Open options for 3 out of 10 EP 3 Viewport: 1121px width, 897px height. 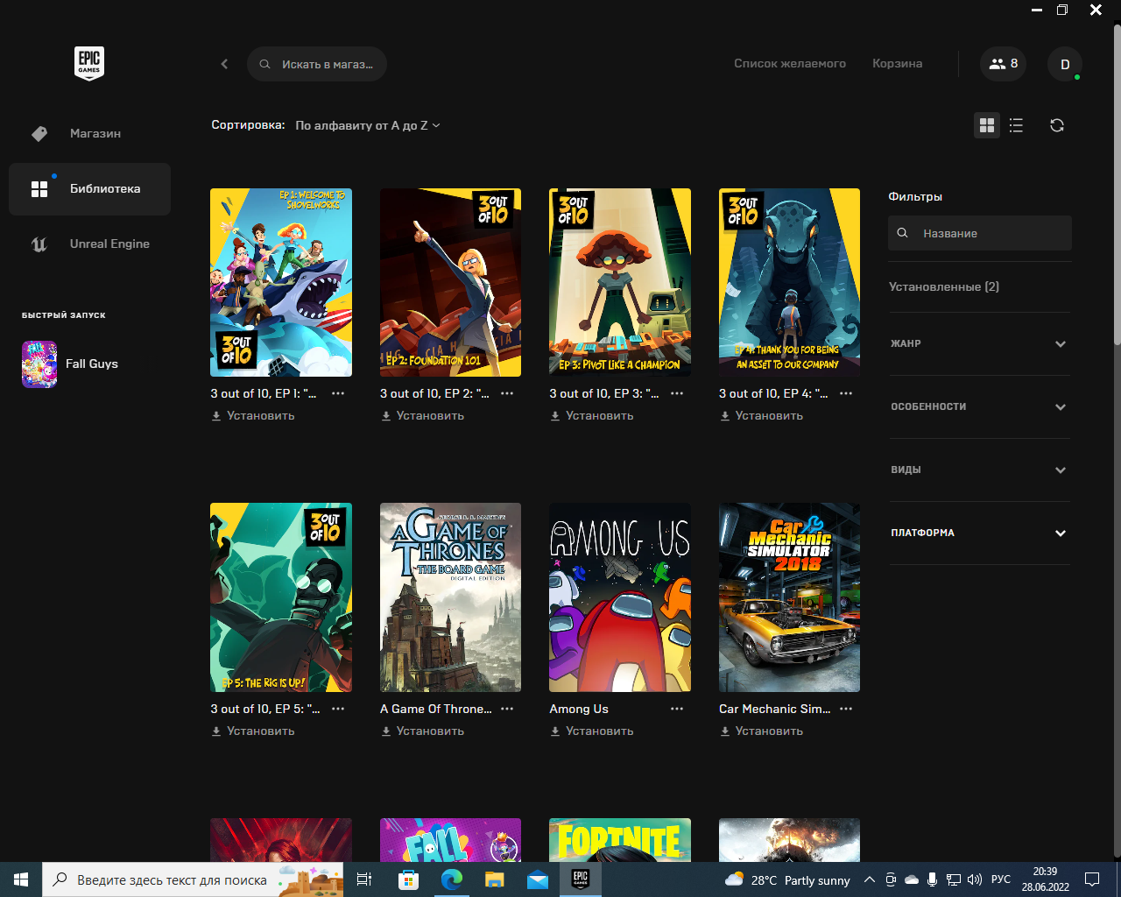pyautogui.click(x=677, y=393)
